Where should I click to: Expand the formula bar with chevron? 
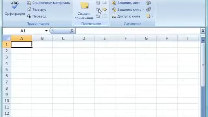coord(203,31)
